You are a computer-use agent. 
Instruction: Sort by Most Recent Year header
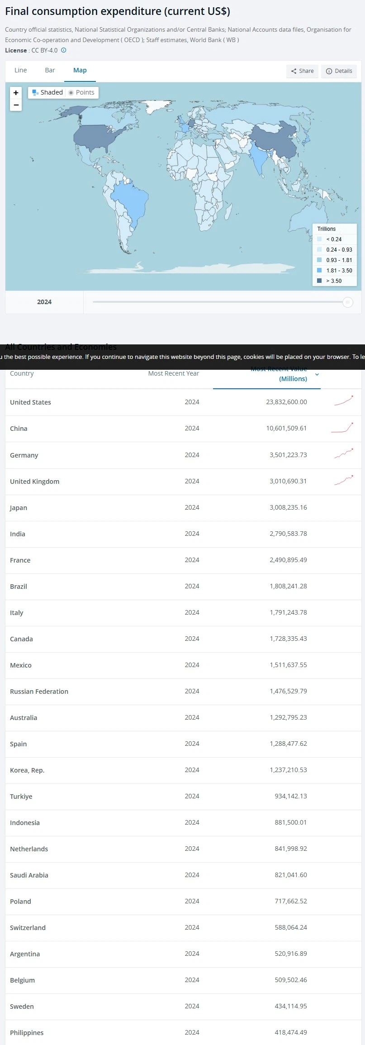(x=173, y=373)
